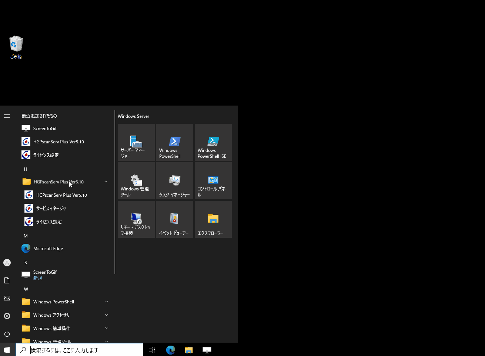The height and width of the screenshot is (356, 485).
Task: Open the エクスプローラー tile
Action: coord(213,219)
